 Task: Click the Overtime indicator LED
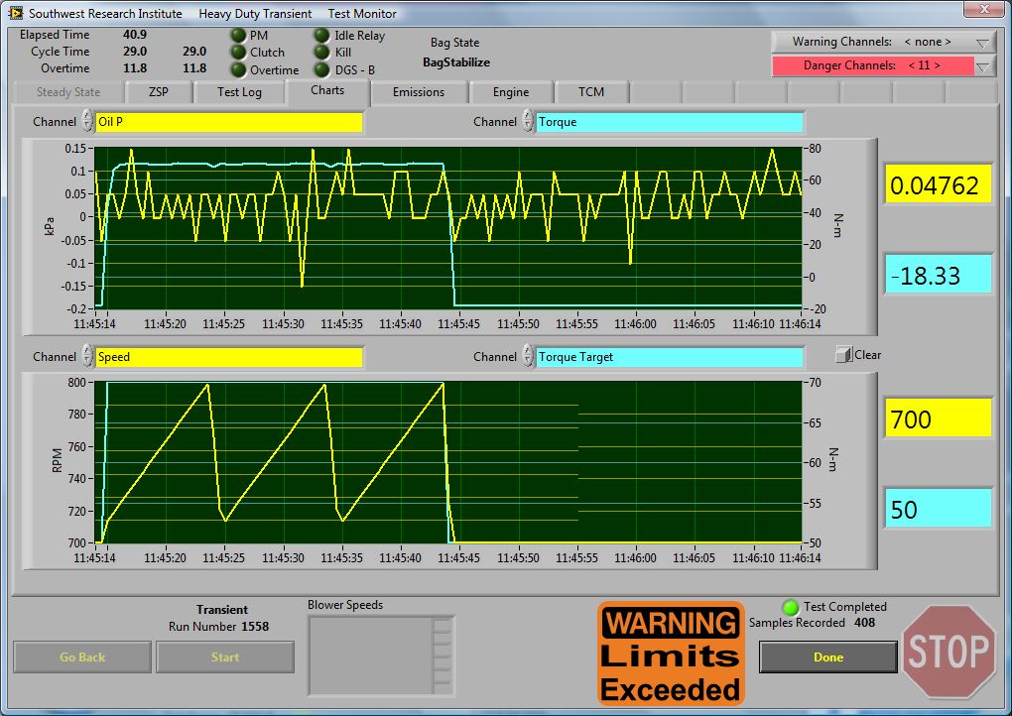[x=239, y=69]
